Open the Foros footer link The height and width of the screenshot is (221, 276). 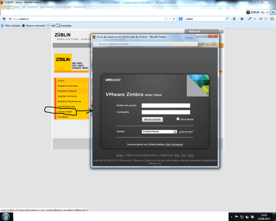point(190,155)
